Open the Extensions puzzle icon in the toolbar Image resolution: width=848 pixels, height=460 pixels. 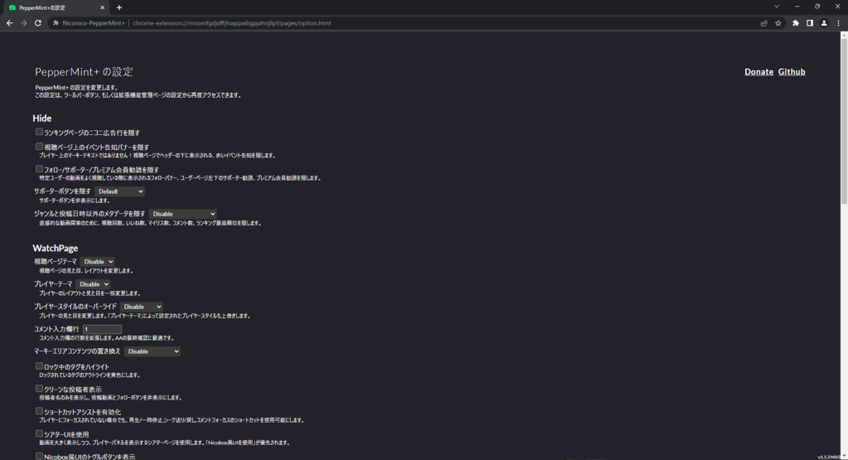click(x=796, y=23)
